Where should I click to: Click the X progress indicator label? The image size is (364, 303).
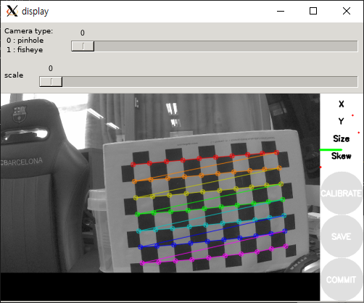[342, 104]
